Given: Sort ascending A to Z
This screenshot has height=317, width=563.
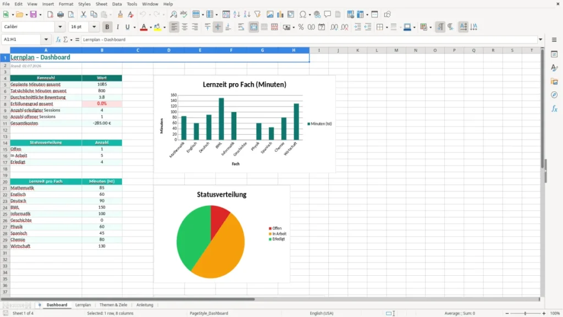Looking at the screenshot, I should click(x=236, y=14).
